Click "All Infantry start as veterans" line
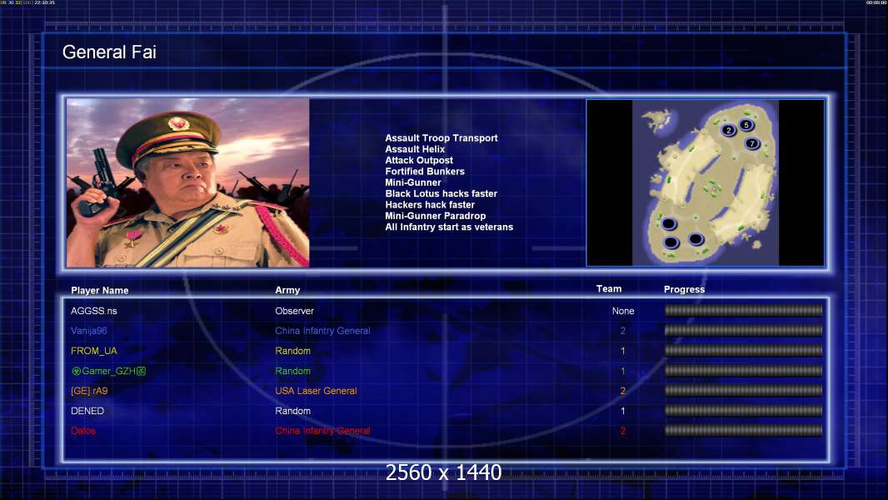Image resolution: width=888 pixels, height=500 pixels. (x=449, y=227)
